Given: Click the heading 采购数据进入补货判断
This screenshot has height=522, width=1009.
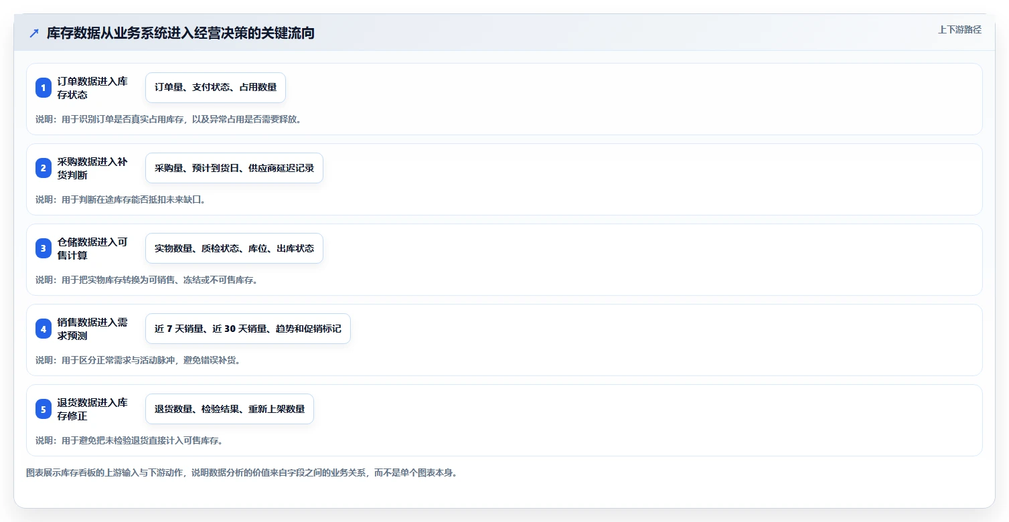Looking at the screenshot, I should [92, 168].
